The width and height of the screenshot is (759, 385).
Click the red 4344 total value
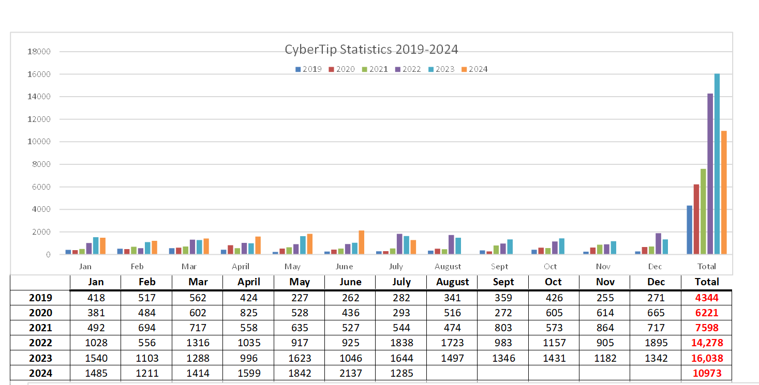tap(707, 298)
